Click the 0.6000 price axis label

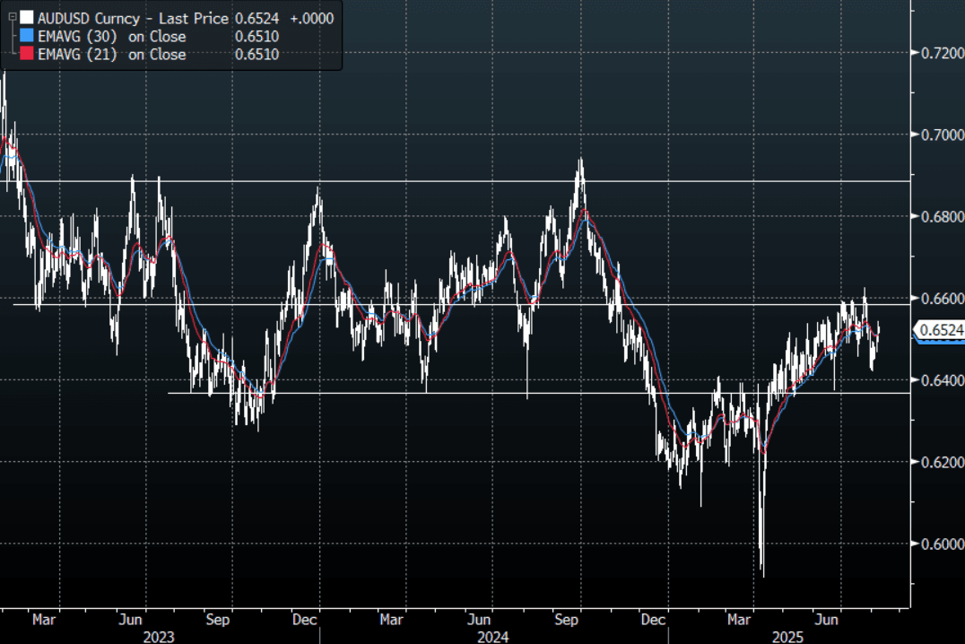pos(943,544)
